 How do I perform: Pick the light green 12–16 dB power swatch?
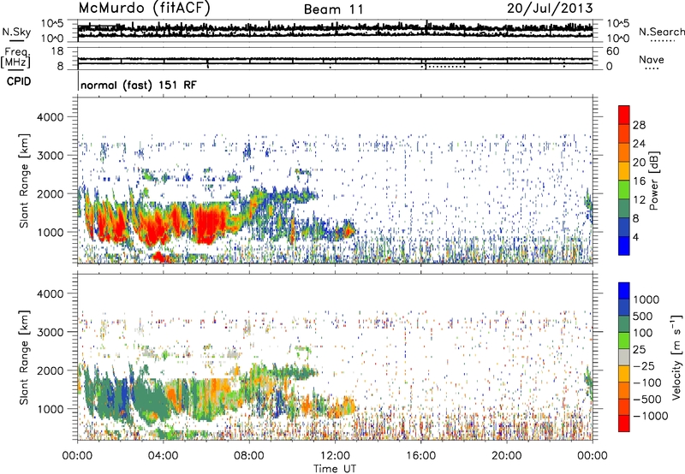[x=624, y=190]
